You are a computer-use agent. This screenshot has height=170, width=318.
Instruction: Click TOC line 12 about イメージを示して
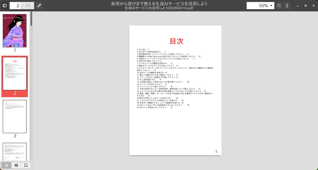(157, 77)
